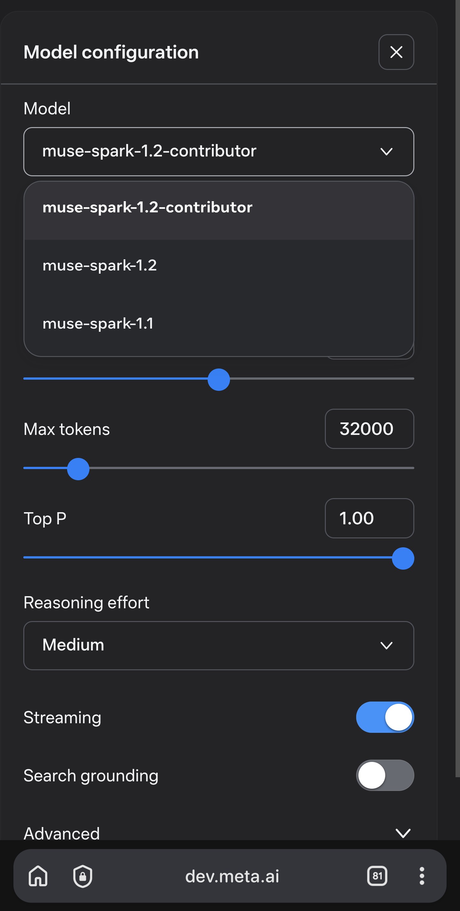Click the Top P 1.00 value field
This screenshot has height=911, width=460.
tap(369, 518)
